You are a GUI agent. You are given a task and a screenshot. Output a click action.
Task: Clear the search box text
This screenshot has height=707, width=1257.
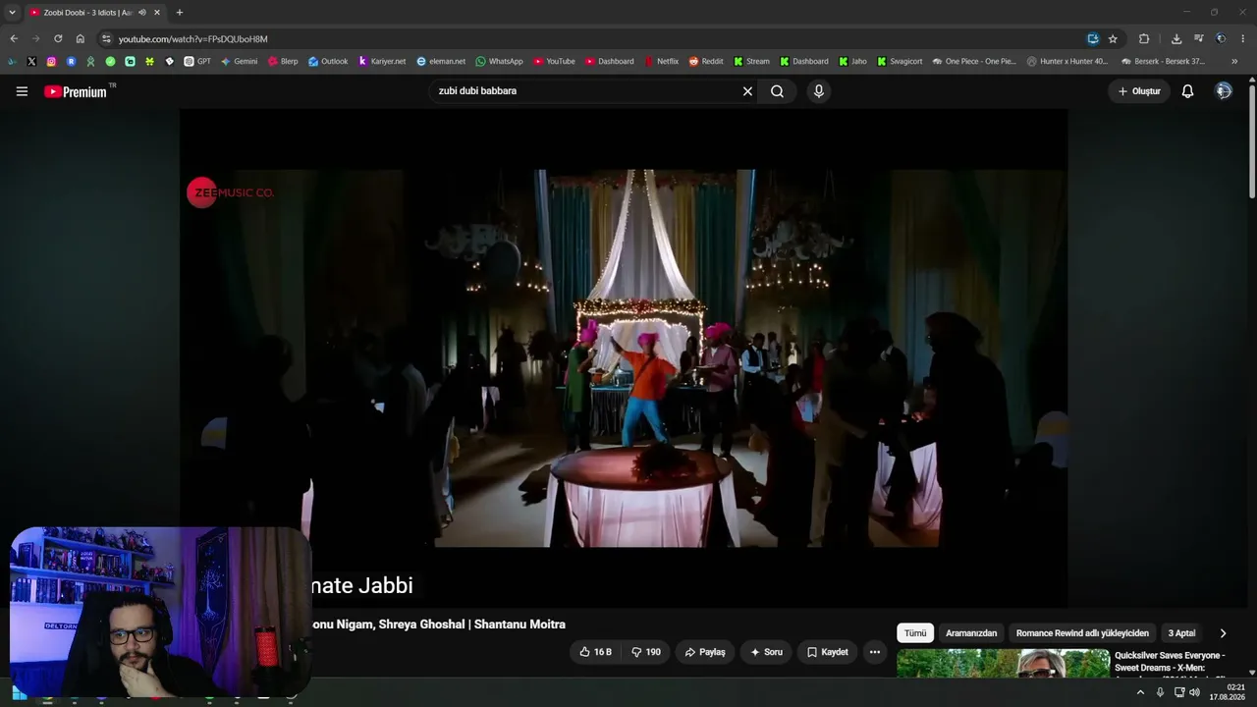(x=747, y=91)
